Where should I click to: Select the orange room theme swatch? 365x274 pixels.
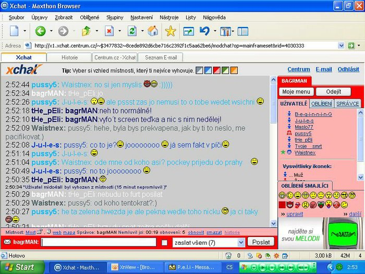point(234,70)
